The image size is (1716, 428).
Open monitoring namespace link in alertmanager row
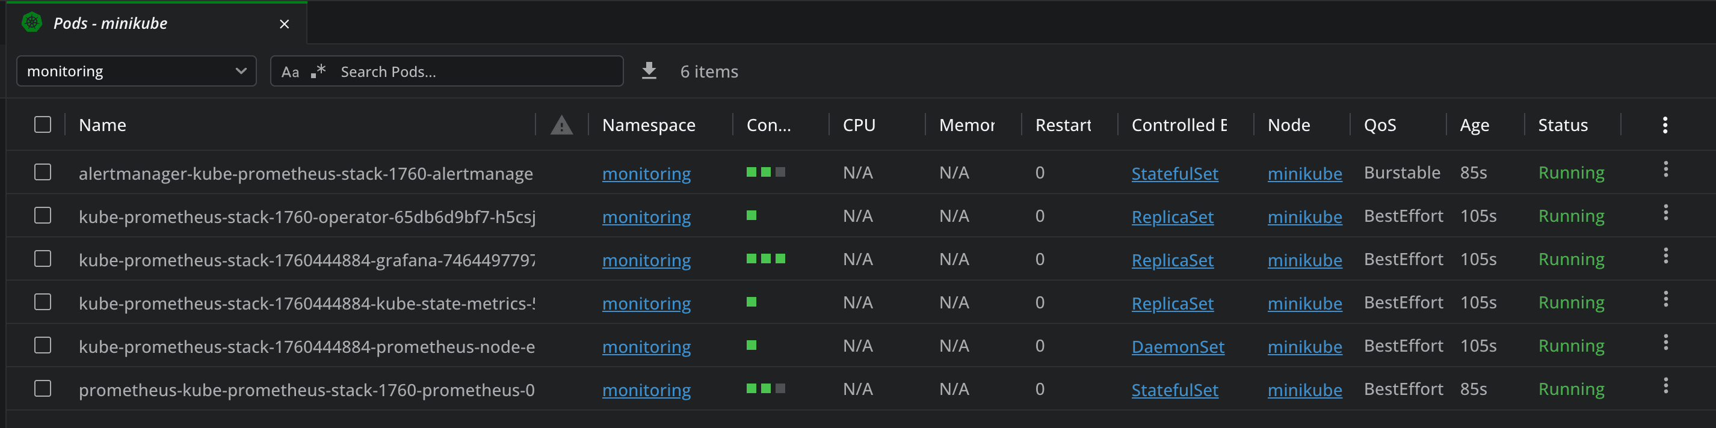pos(646,173)
